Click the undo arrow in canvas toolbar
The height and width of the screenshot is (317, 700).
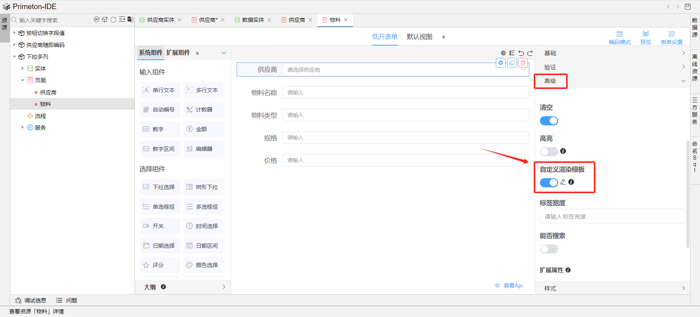pos(521,53)
